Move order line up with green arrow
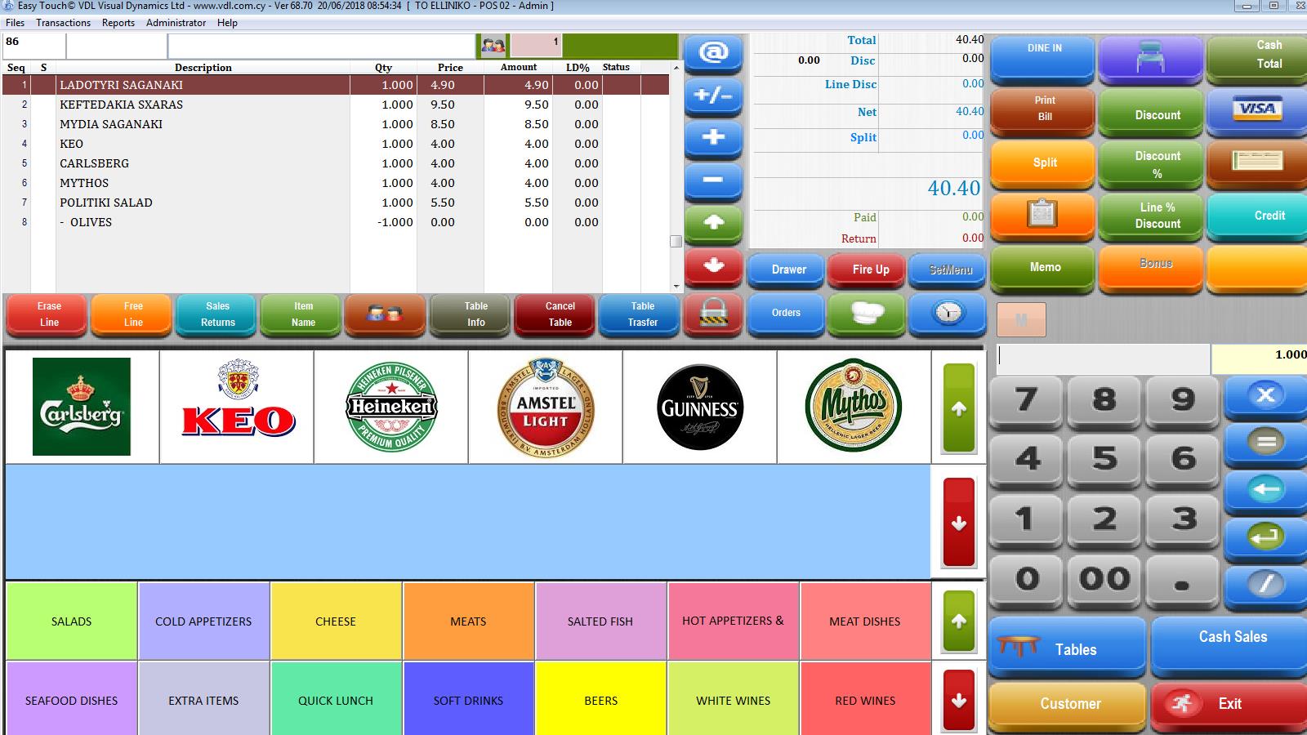The image size is (1307, 735). coord(713,224)
